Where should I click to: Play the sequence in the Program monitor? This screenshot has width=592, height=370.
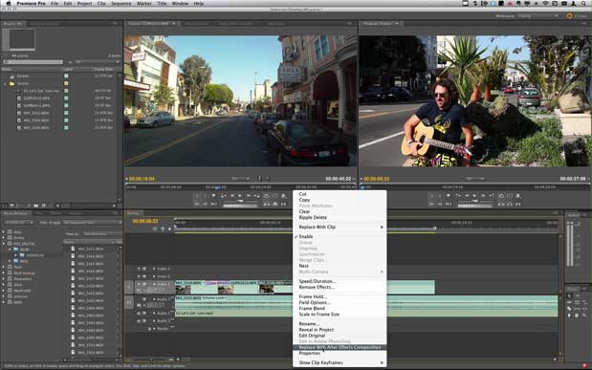click(474, 196)
